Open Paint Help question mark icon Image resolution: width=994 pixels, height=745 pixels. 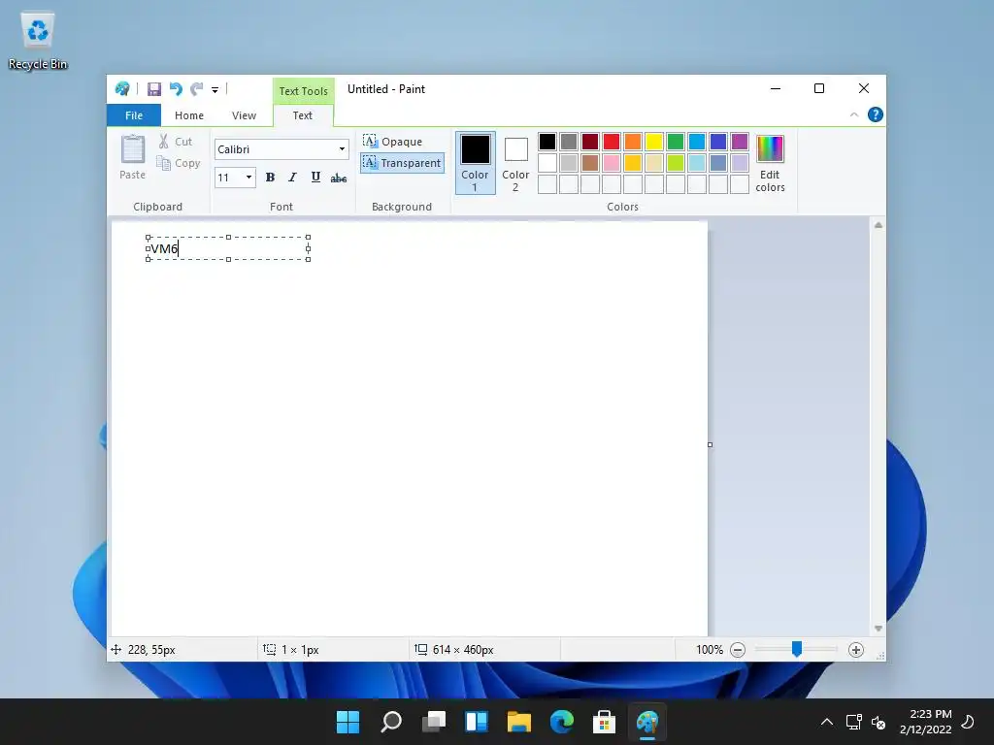point(876,114)
